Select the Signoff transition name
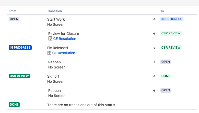This screenshot has height=113, width=199. tap(53, 76)
